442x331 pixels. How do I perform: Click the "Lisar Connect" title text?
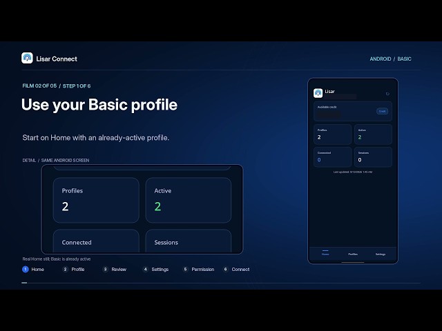[x=57, y=59]
